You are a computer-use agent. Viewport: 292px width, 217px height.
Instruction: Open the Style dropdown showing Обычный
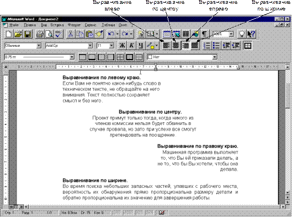click(39, 46)
